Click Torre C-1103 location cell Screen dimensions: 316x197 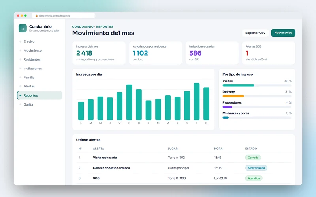coord(177,178)
